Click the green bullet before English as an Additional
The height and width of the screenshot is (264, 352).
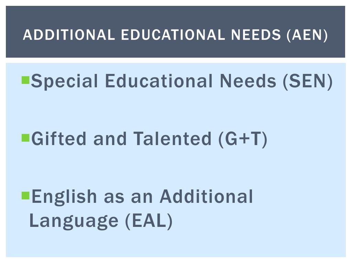[25, 196]
